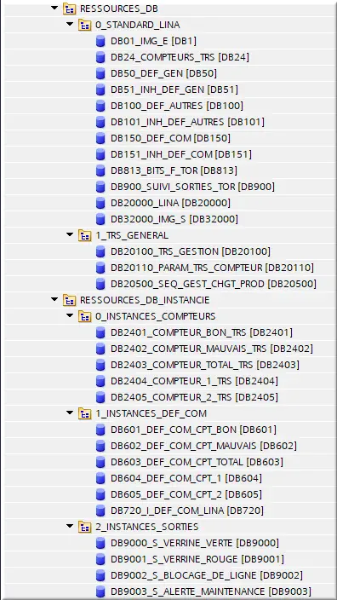Select the RESSOURCES_DB_INSTANCIE group label

(x=145, y=300)
